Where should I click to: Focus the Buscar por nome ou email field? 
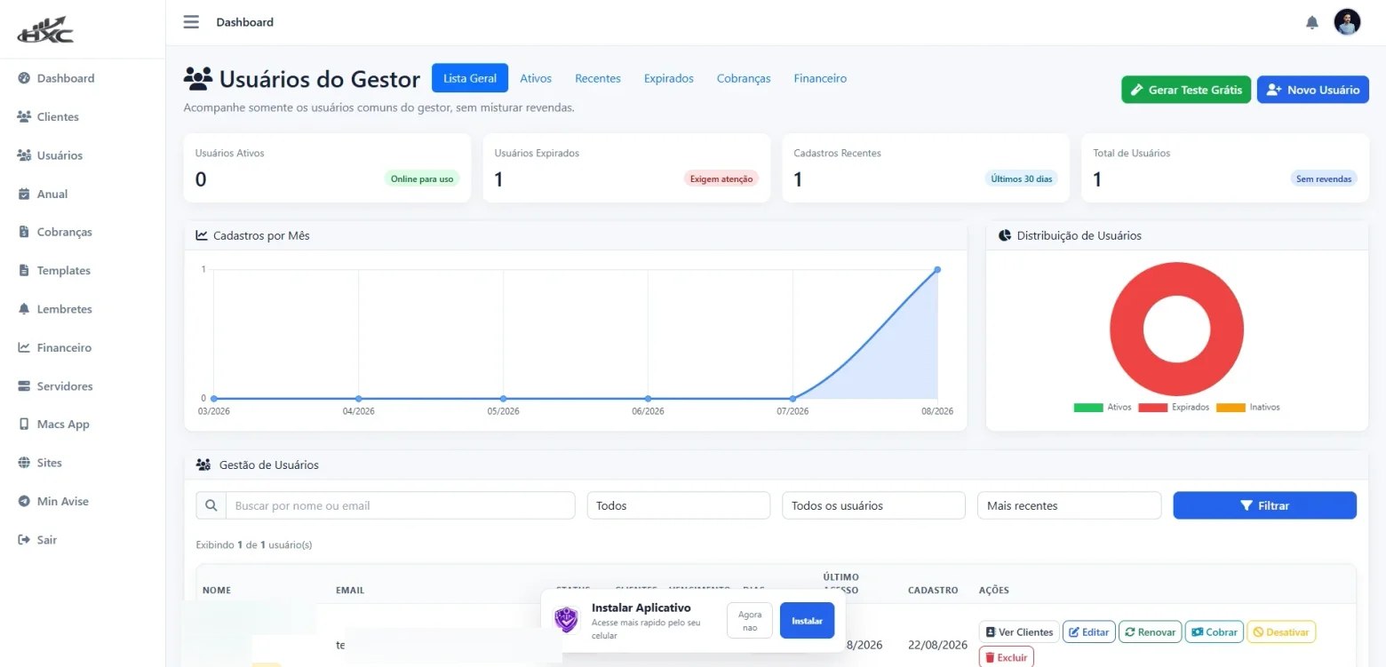point(401,505)
